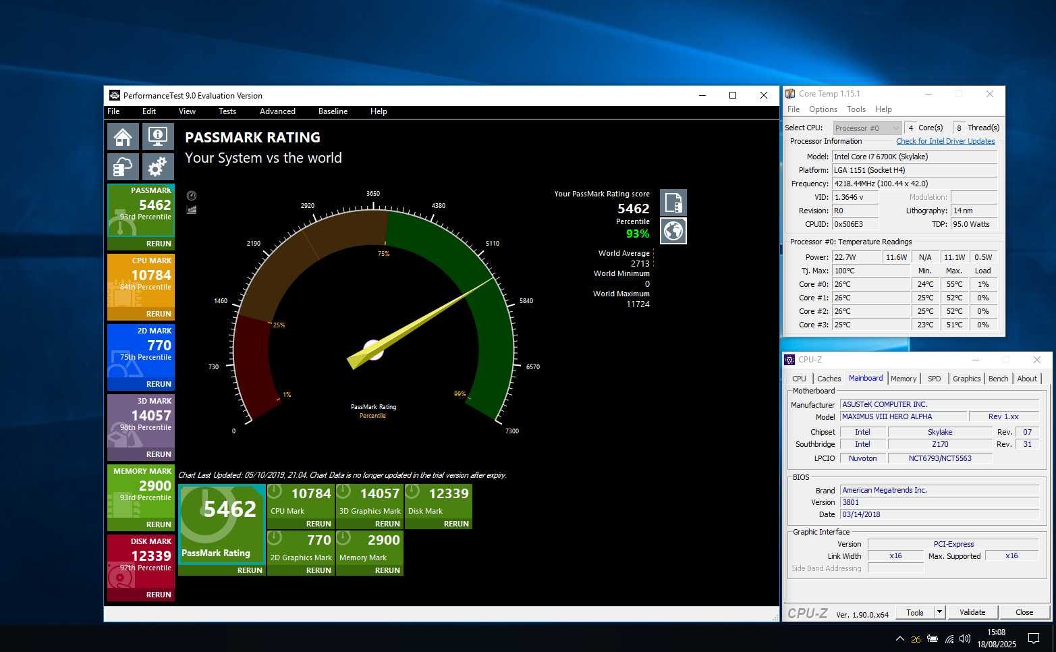Select the 2D MARK 770 sidebar tile
Screen dimensions: 1056x652
141,350
